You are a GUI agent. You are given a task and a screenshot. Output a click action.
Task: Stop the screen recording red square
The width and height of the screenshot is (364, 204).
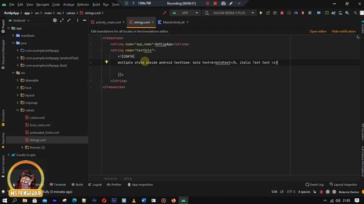click(215, 3)
